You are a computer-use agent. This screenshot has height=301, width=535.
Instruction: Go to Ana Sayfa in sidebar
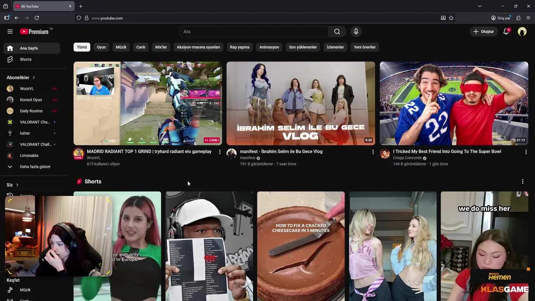[32, 48]
